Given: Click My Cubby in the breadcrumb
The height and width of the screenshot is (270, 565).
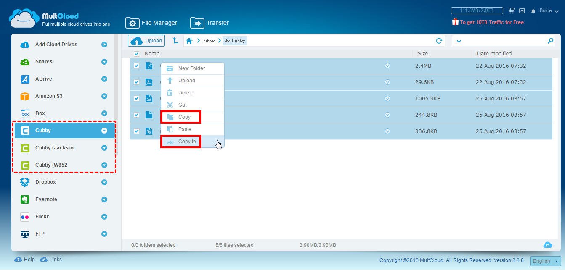Looking at the screenshot, I should point(234,41).
